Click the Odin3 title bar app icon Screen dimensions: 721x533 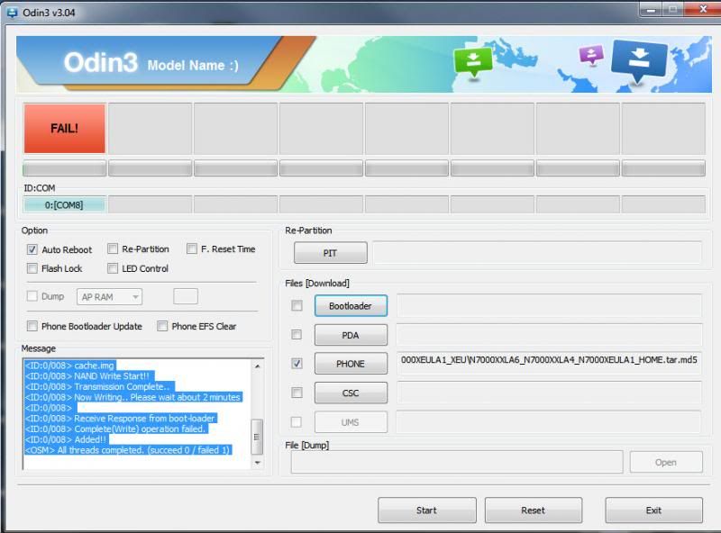[12, 13]
